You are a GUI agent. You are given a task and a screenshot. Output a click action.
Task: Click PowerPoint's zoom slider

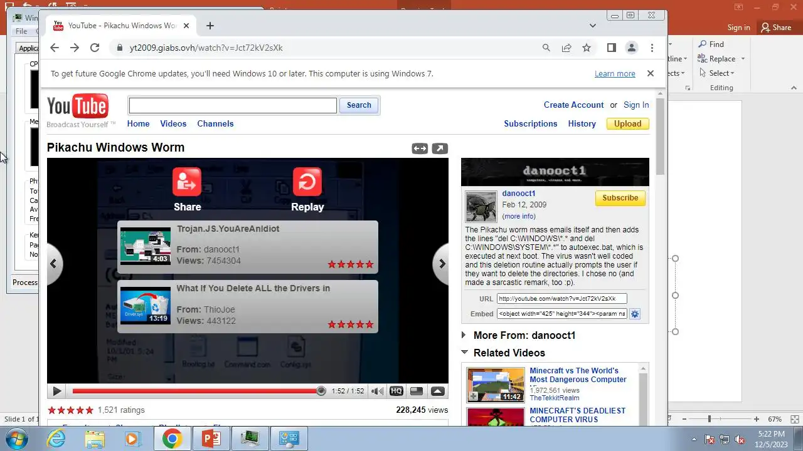tap(710, 419)
